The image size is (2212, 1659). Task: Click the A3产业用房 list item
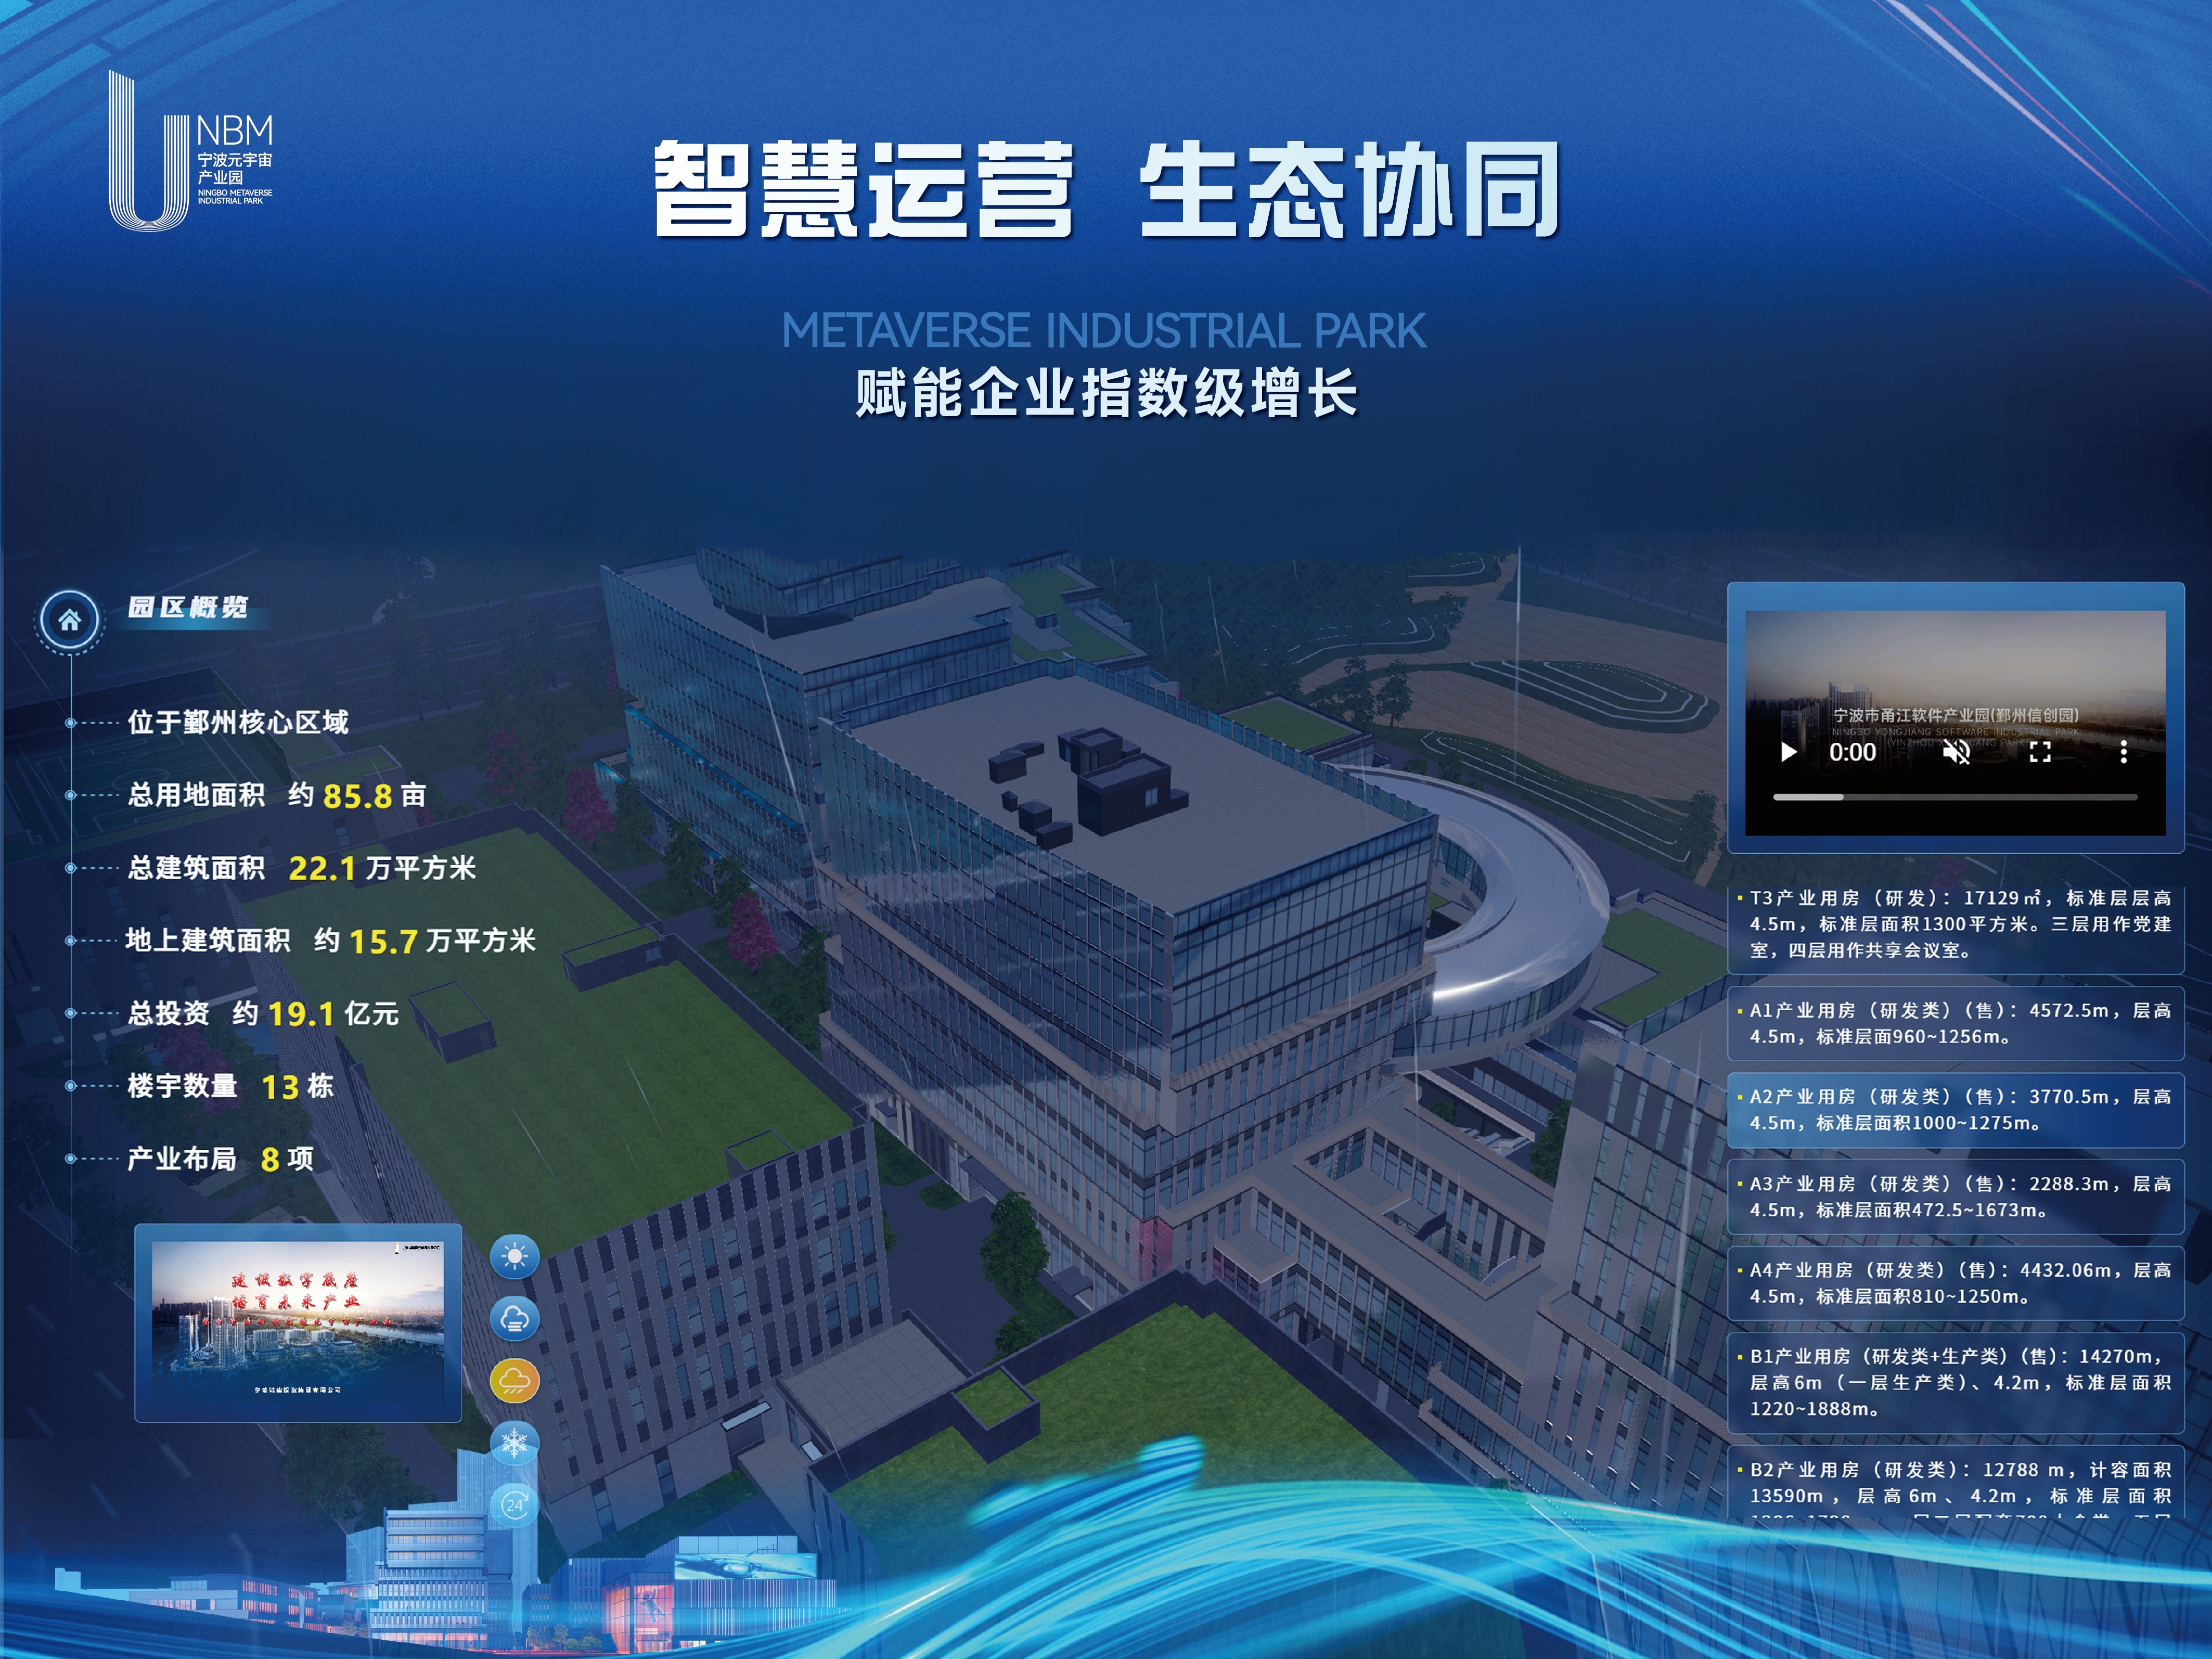tap(1955, 1197)
